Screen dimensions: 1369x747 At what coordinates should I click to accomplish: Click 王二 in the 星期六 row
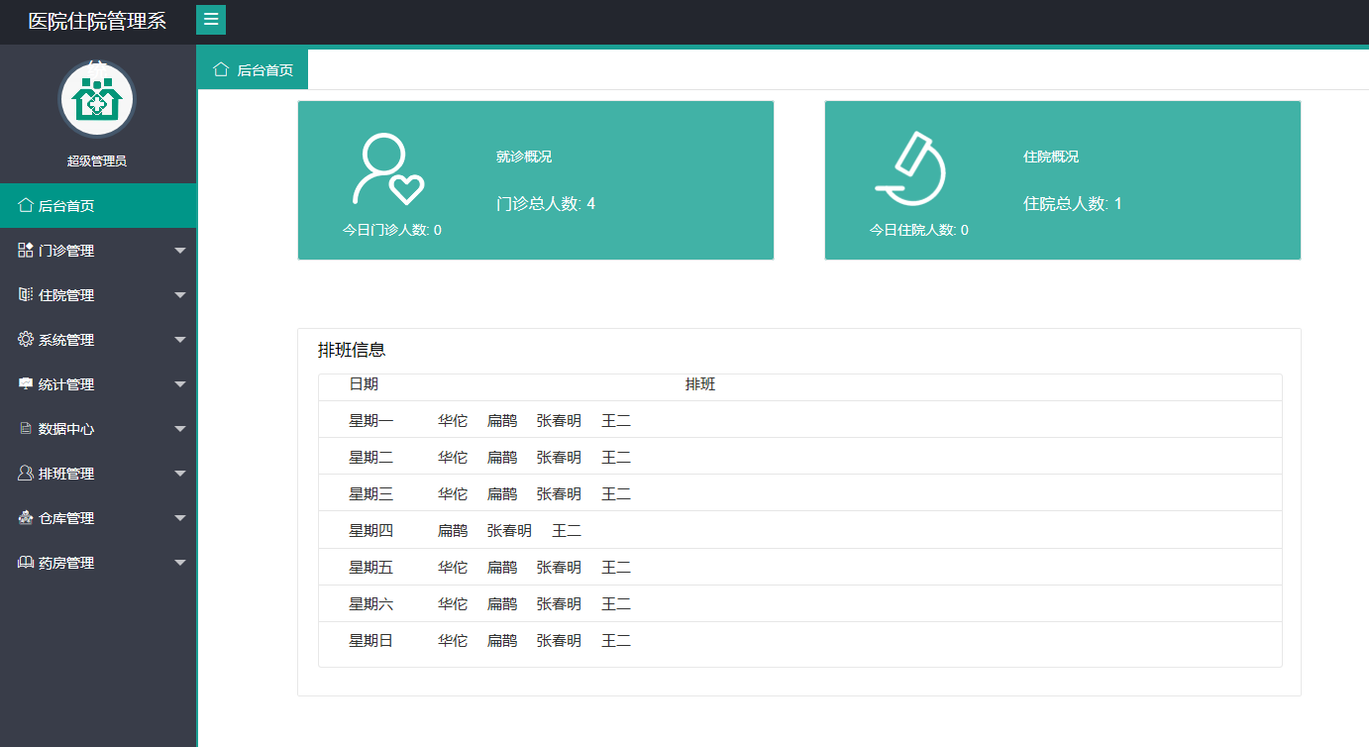click(616, 604)
